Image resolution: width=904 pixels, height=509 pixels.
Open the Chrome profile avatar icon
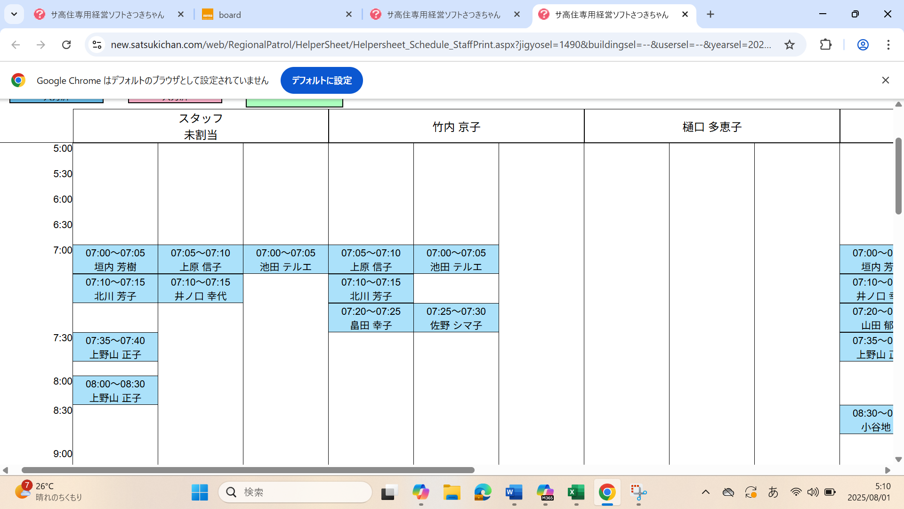pyautogui.click(x=863, y=45)
